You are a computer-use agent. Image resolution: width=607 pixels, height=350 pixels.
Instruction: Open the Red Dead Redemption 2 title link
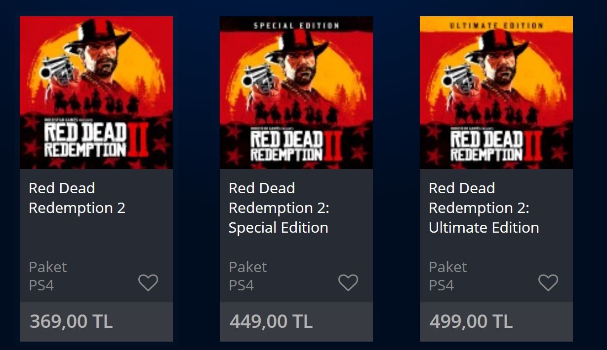[x=77, y=198]
